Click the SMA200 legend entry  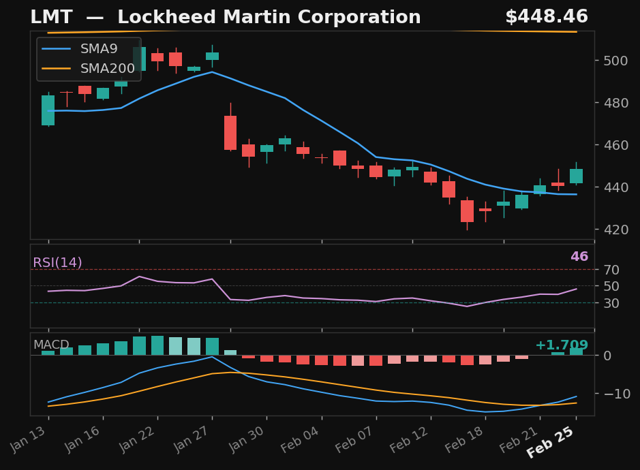(88, 68)
